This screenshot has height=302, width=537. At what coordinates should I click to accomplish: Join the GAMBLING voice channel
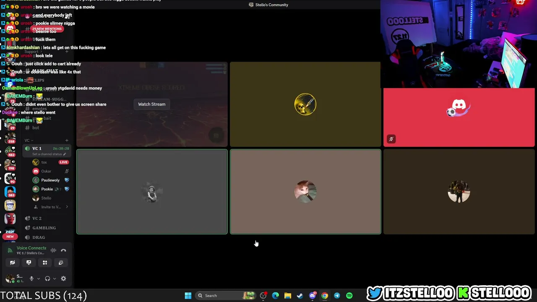(x=46, y=228)
